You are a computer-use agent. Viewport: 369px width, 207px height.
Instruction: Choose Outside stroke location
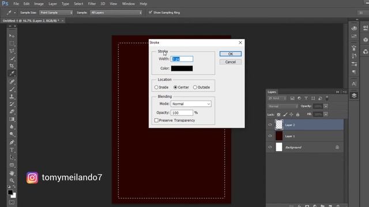tap(195, 87)
